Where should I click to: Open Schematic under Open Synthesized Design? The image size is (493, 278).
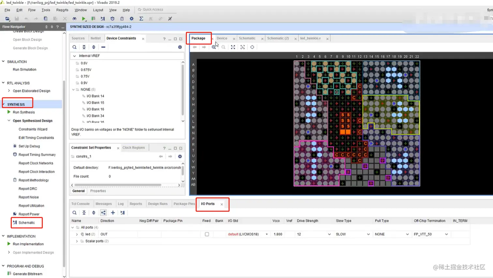tap(27, 223)
